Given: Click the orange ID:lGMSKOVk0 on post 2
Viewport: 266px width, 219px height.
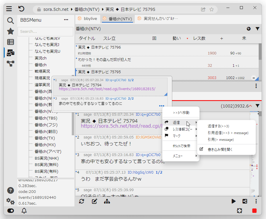Looking at the screenshot, I should [x=149, y=137].
